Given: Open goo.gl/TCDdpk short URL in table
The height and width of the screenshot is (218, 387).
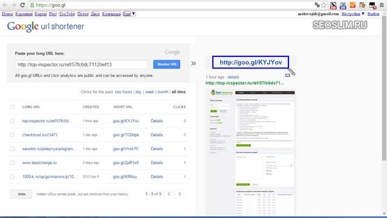Looking at the screenshot, I should [126, 134].
